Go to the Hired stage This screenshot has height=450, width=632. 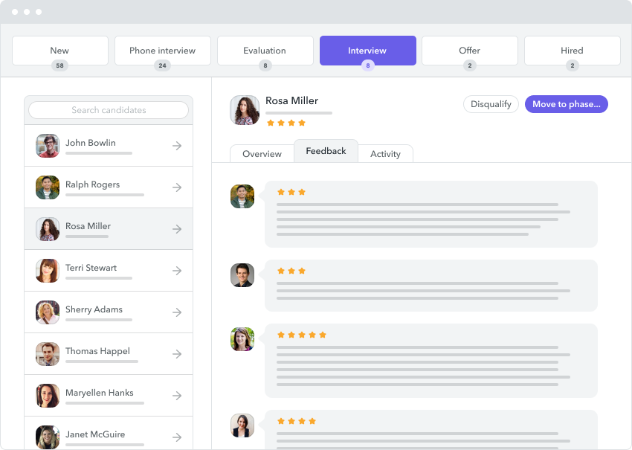pos(573,51)
